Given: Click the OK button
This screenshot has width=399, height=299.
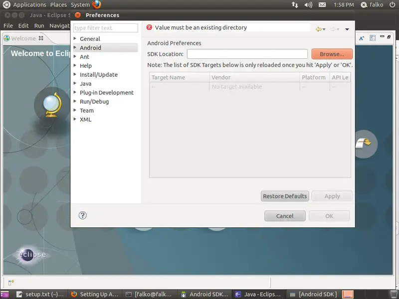Looking at the screenshot, I should [x=329, y=216].
